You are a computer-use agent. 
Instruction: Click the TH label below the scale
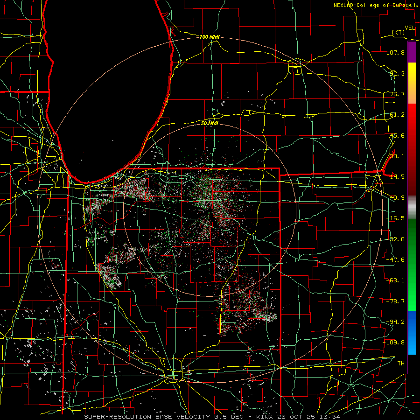coord(401,364)
